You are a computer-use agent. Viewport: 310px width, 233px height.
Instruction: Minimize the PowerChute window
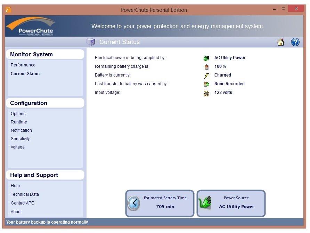(274, 9)
